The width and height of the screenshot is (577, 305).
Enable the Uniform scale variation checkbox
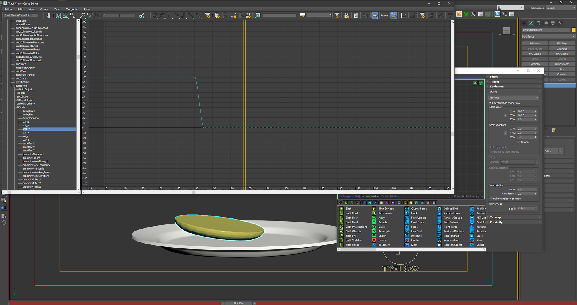point(518,142)
